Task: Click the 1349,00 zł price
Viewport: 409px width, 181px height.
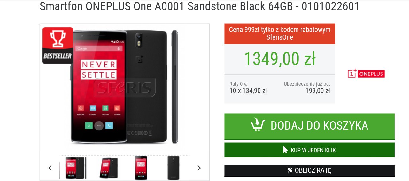Action: (280, 59)
